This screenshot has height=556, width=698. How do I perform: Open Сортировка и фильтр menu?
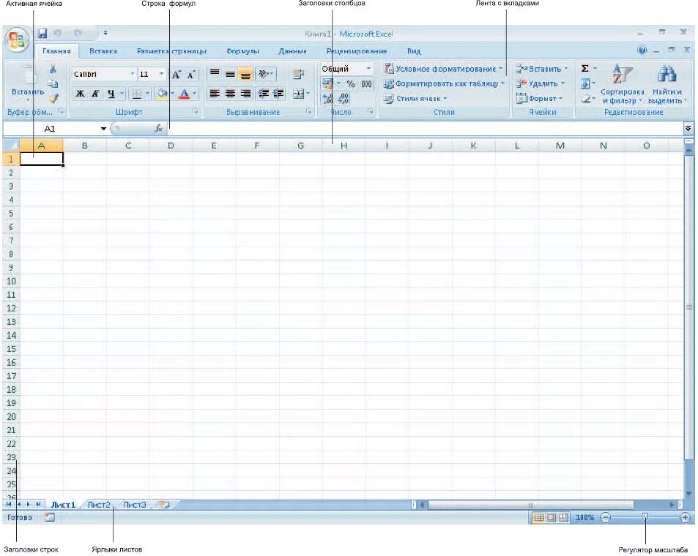pyautogui.click(x=622, y=83)
